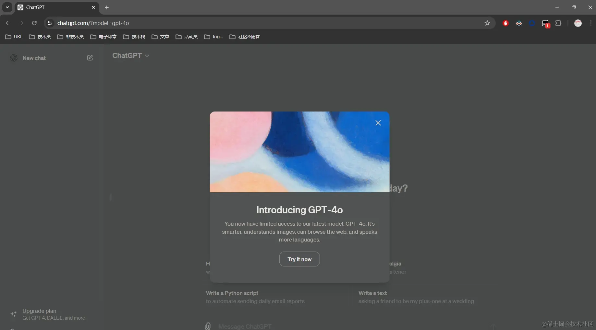Screen dimensions: 596x330
Task: Click the red hand extension icon
Action: click(x=505, y=23)
